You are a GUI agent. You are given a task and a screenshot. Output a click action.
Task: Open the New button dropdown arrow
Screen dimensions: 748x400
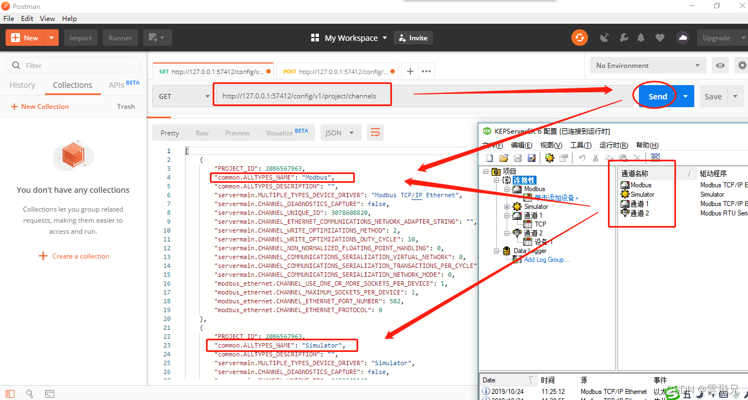51,38
